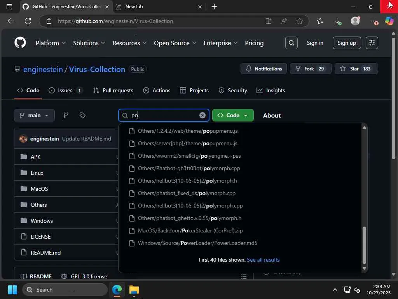
Task: Clear the file search field with X
Action: (202, 115)
